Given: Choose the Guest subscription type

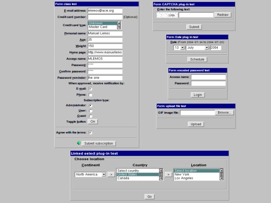Looking at the screenshot, I should click(90, 116).
